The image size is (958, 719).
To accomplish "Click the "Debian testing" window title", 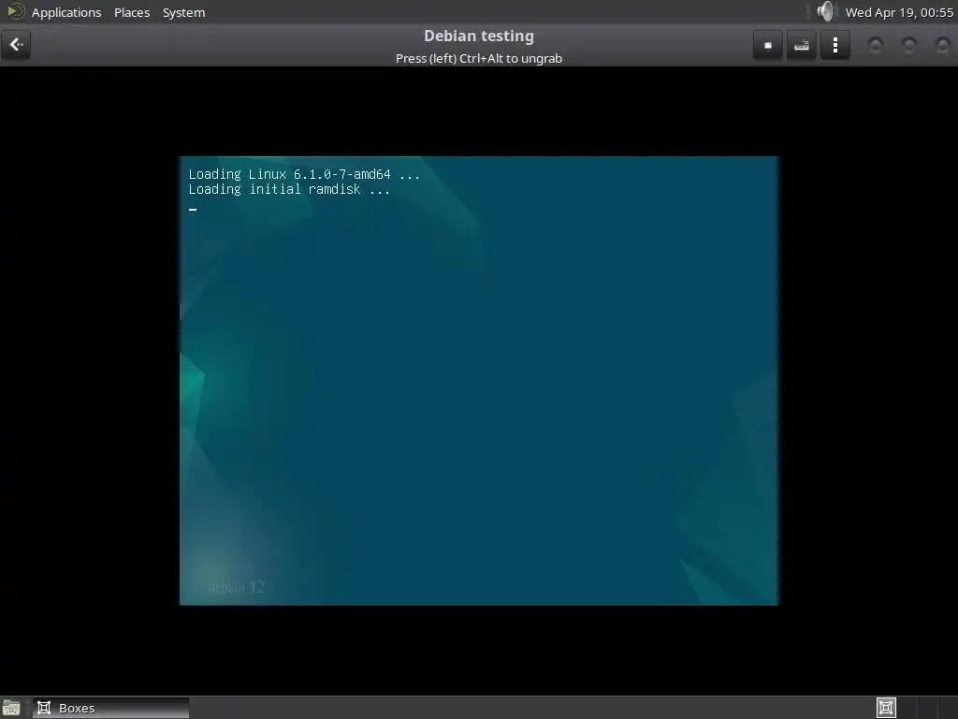I will point(479,37).
